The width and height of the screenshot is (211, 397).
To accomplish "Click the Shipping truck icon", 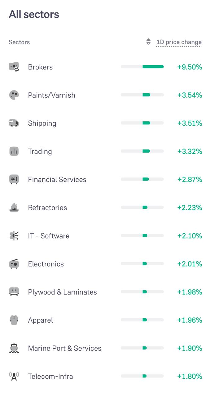I will coord(14,123).
